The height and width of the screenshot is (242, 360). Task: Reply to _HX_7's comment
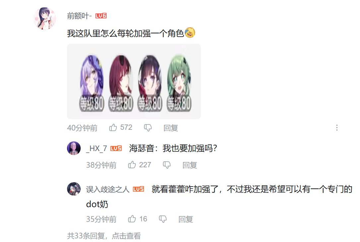[190, 165]
